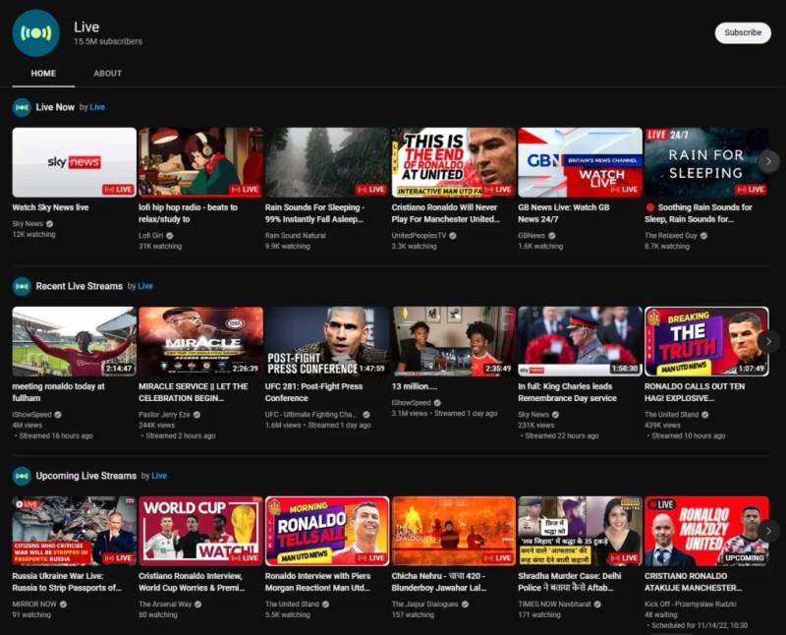Open the Live link beside Recent Live Streams
Screen dimensions: 786x635
pyautogui.click(x=145, y=286)
